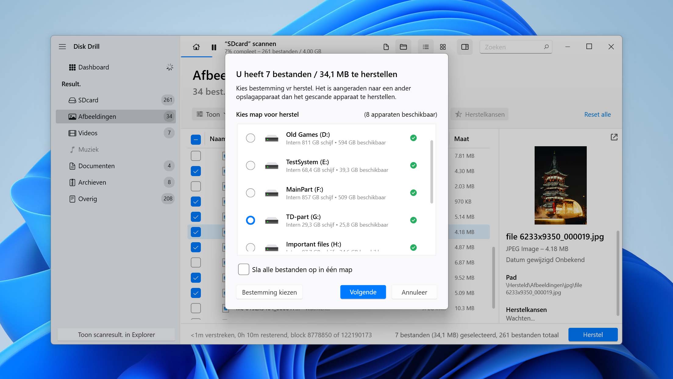The width and height of the screenshot is (673, 379).
Task: Click Toon scanresult. in Explorer button
Action: pyautogui.click(x=116, y=335)
